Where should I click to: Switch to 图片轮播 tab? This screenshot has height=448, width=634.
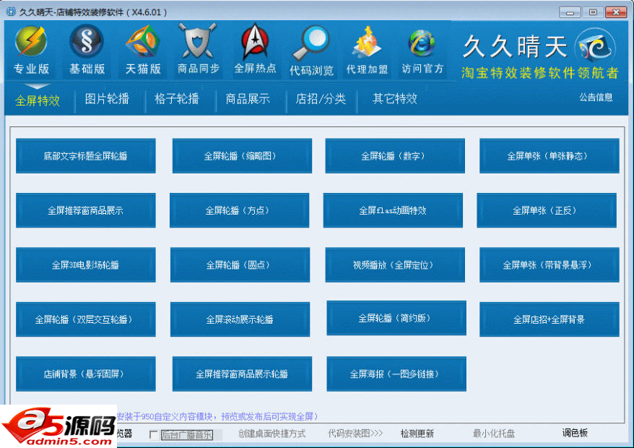coord(107,98)
